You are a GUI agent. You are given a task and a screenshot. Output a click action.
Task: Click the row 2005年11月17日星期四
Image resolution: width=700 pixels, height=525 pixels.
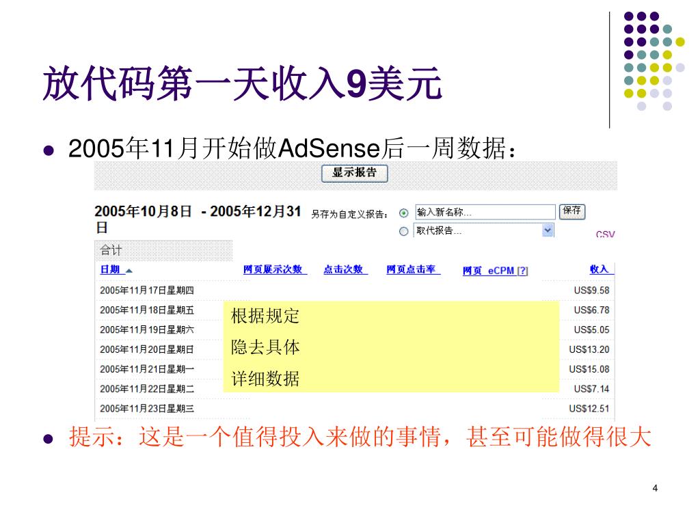pyautogui.click(x=355, y=290)
